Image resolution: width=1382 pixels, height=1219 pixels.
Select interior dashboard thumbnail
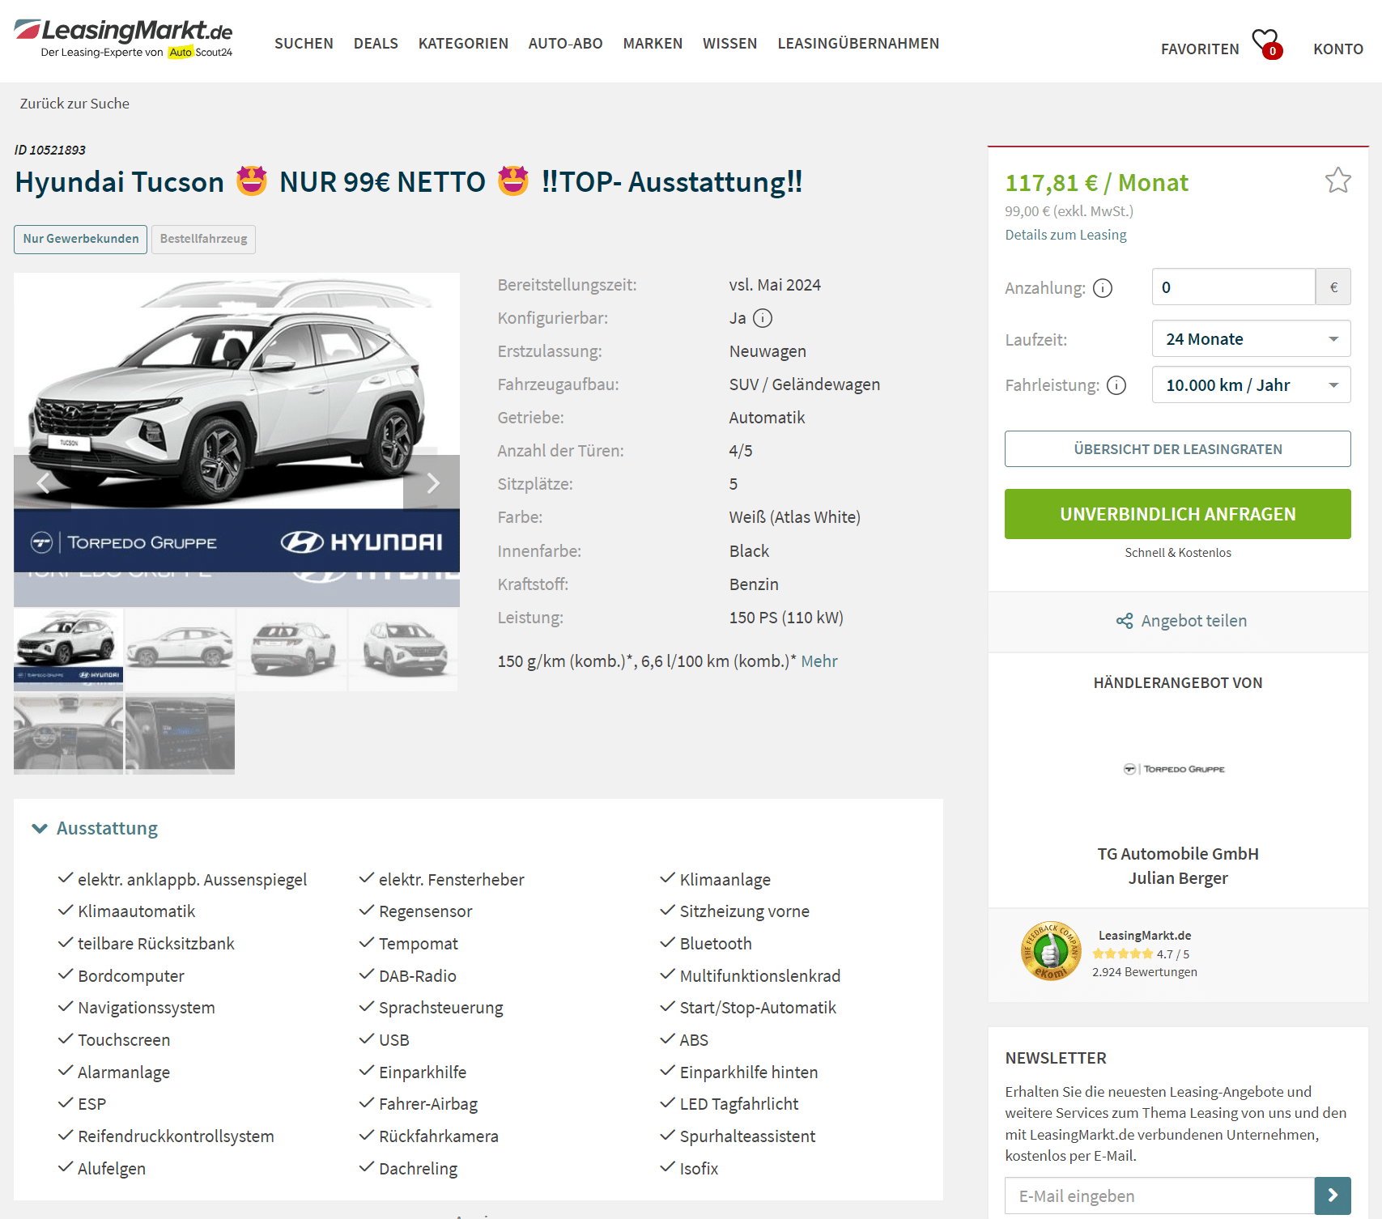68,733
